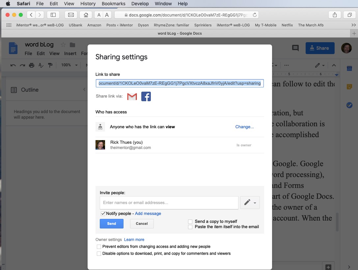Check Paste the item itself into the email
Viewport: 358px width, 270px height.
(x=190, y=227)
